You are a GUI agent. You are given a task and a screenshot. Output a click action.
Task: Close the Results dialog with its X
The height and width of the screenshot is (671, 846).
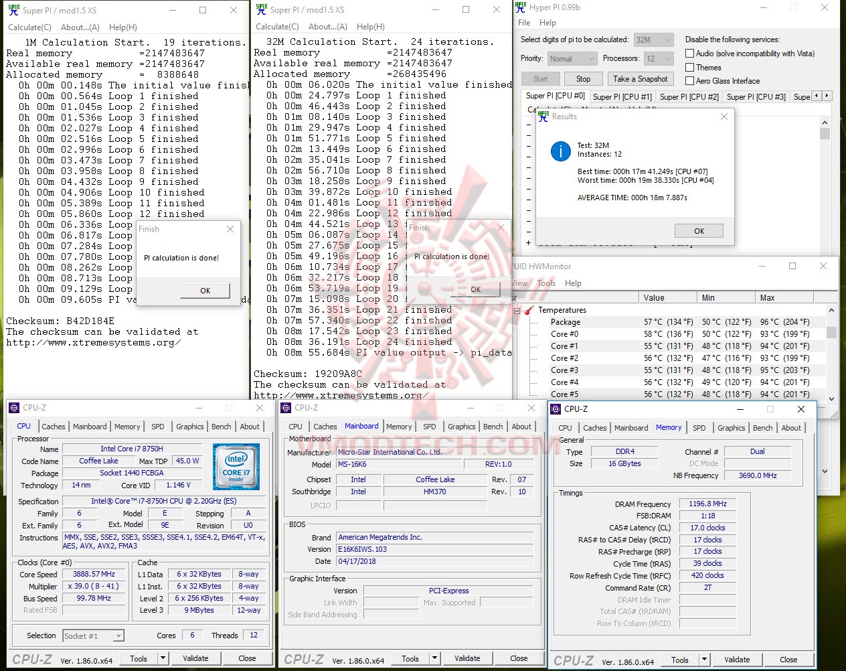724,117
